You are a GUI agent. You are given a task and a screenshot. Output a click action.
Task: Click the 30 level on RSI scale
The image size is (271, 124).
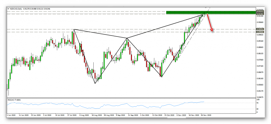pyautogui.click(x=258, y=109)
